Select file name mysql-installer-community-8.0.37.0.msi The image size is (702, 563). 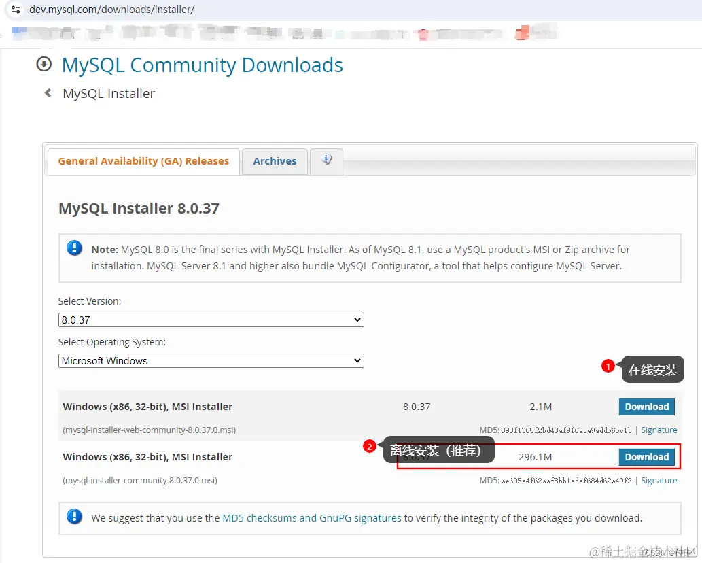[140, 480]
